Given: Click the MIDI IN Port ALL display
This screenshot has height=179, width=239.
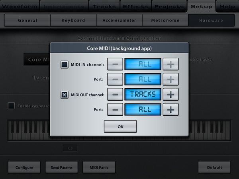Looking at the screenshot, I should tap(143, 79).
